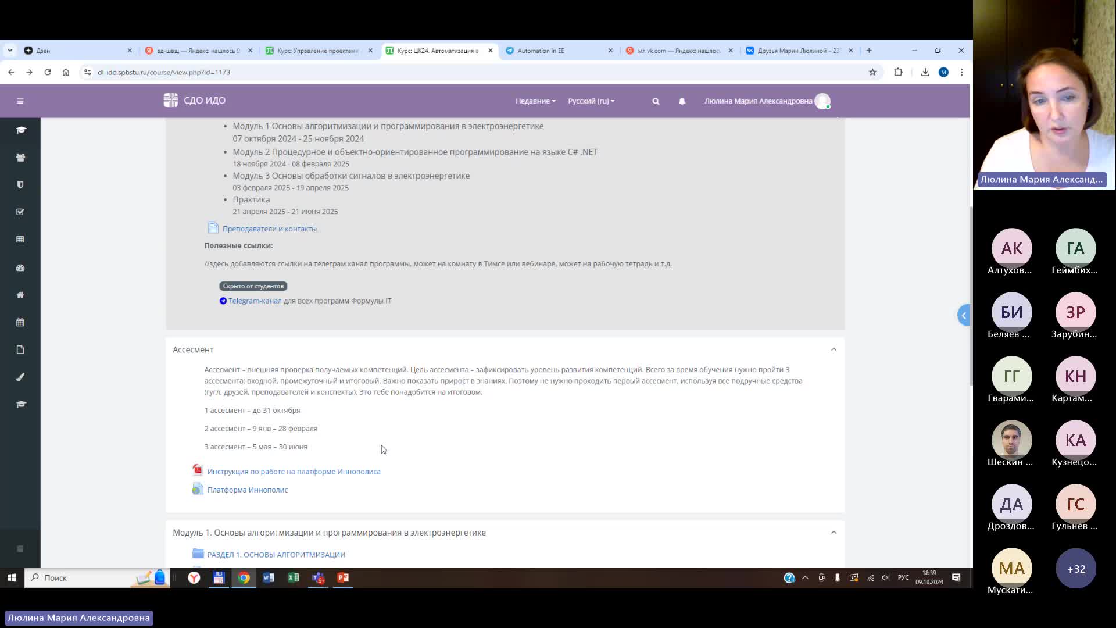This screenshot has width=1116, height=628.
Task: Open PowerPoint from the taskbar
Action: (344, 578)
